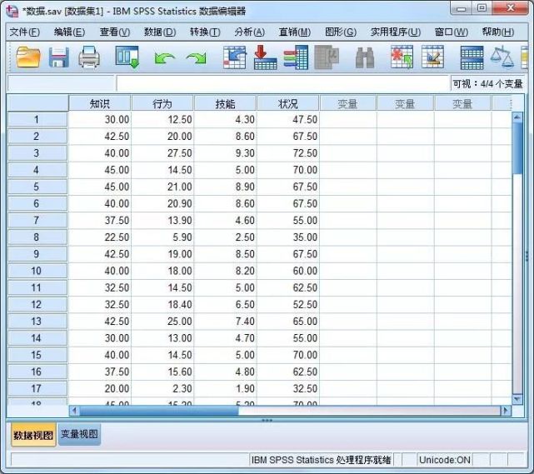This screenshot has height=474, width=534.
Task: Open the 图形(G) menu
Action: pos(341,32)
